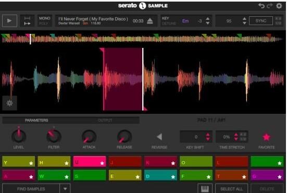This screenshot has height=193, width=287.
Task: Switch voice mode to MONO
Action: point(44,18)
